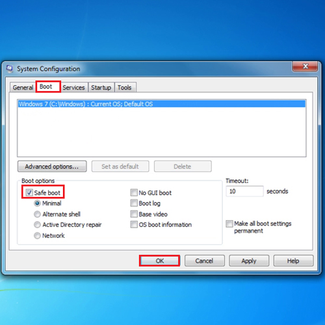This screenshot has height=325, width=325.
Task: Check OS boot information box
Action: point(134,224)
